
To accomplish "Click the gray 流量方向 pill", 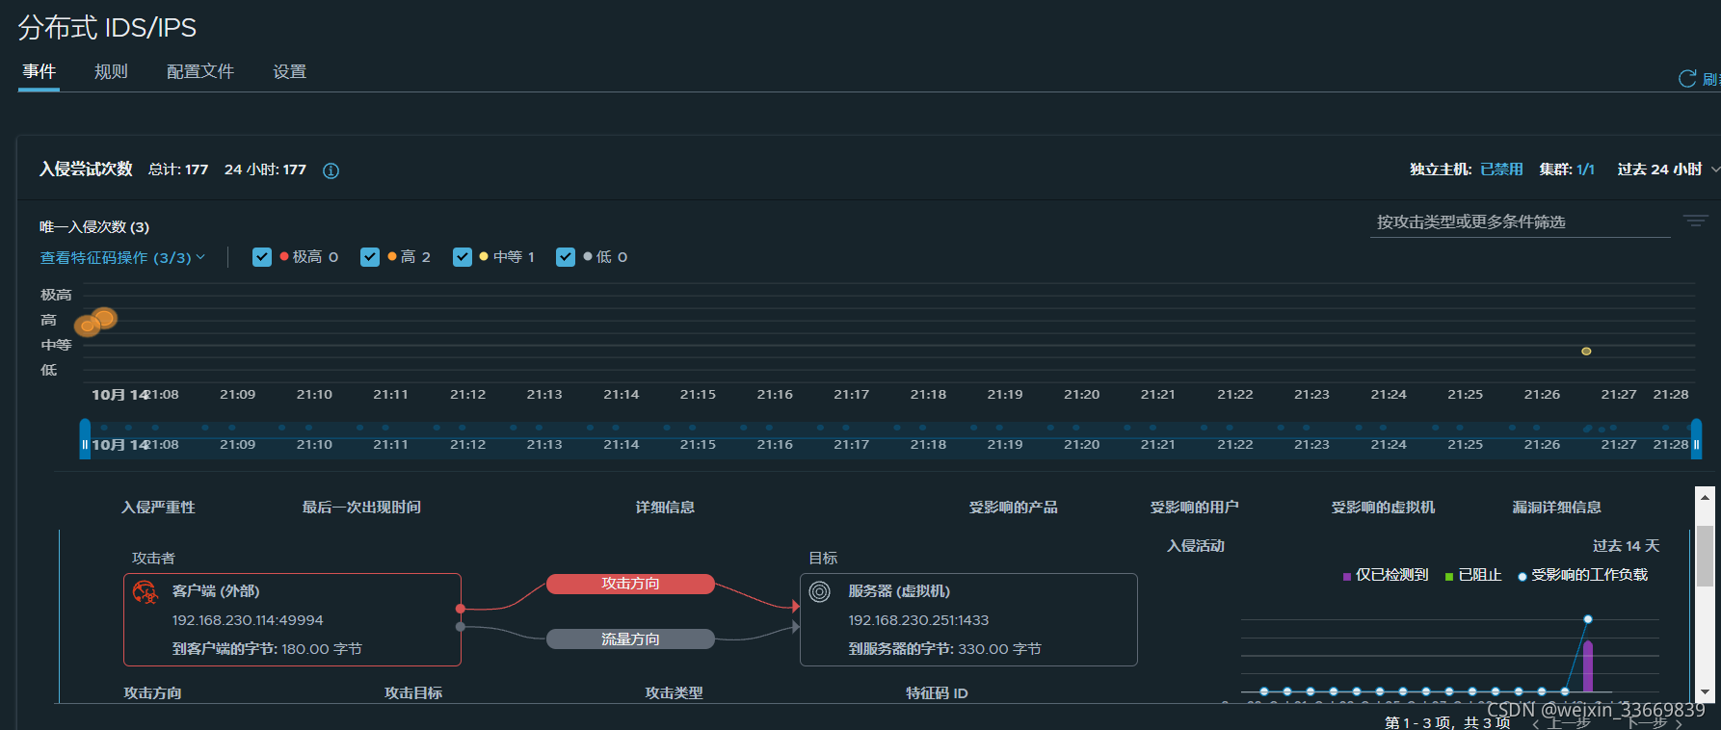I will click(x=630, y=639).
